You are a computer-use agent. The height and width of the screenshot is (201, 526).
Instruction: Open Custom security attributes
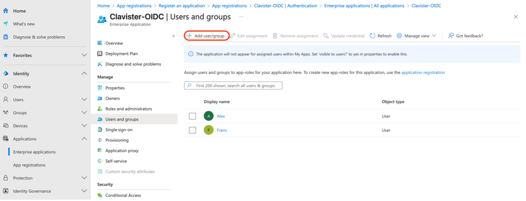[x=130, y=171]
